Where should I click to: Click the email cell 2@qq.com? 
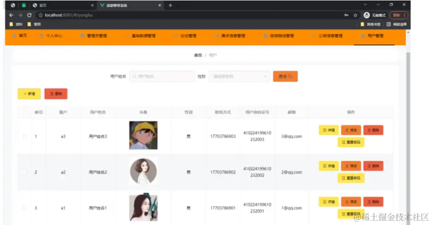[x=291, y=172]
